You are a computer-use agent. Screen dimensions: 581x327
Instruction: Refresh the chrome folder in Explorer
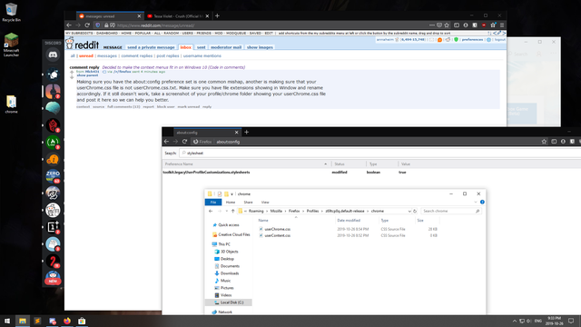[415, 211]
